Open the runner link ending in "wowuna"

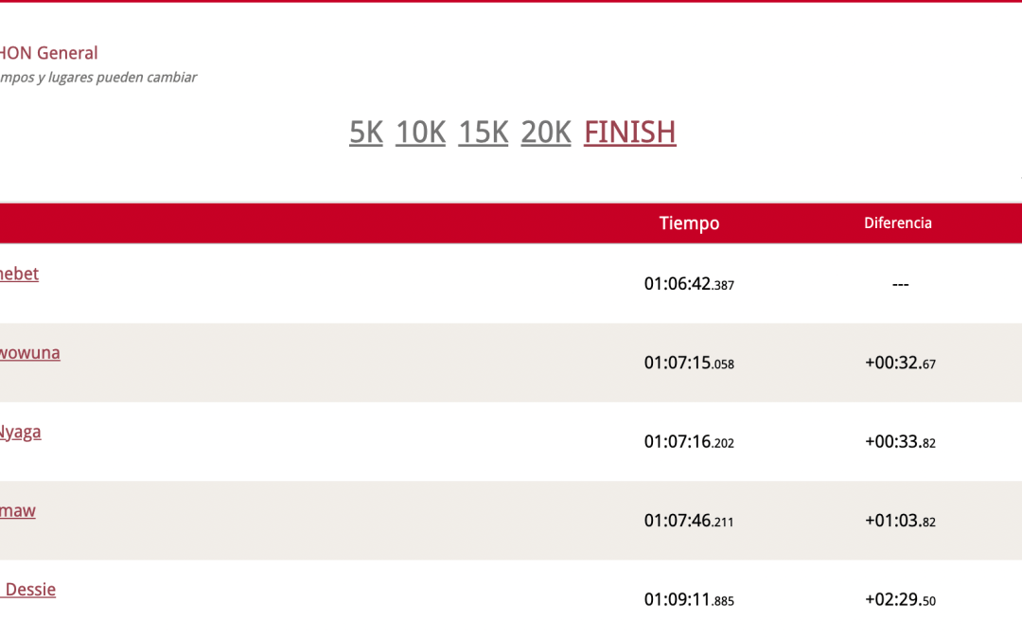pos(29,353)
